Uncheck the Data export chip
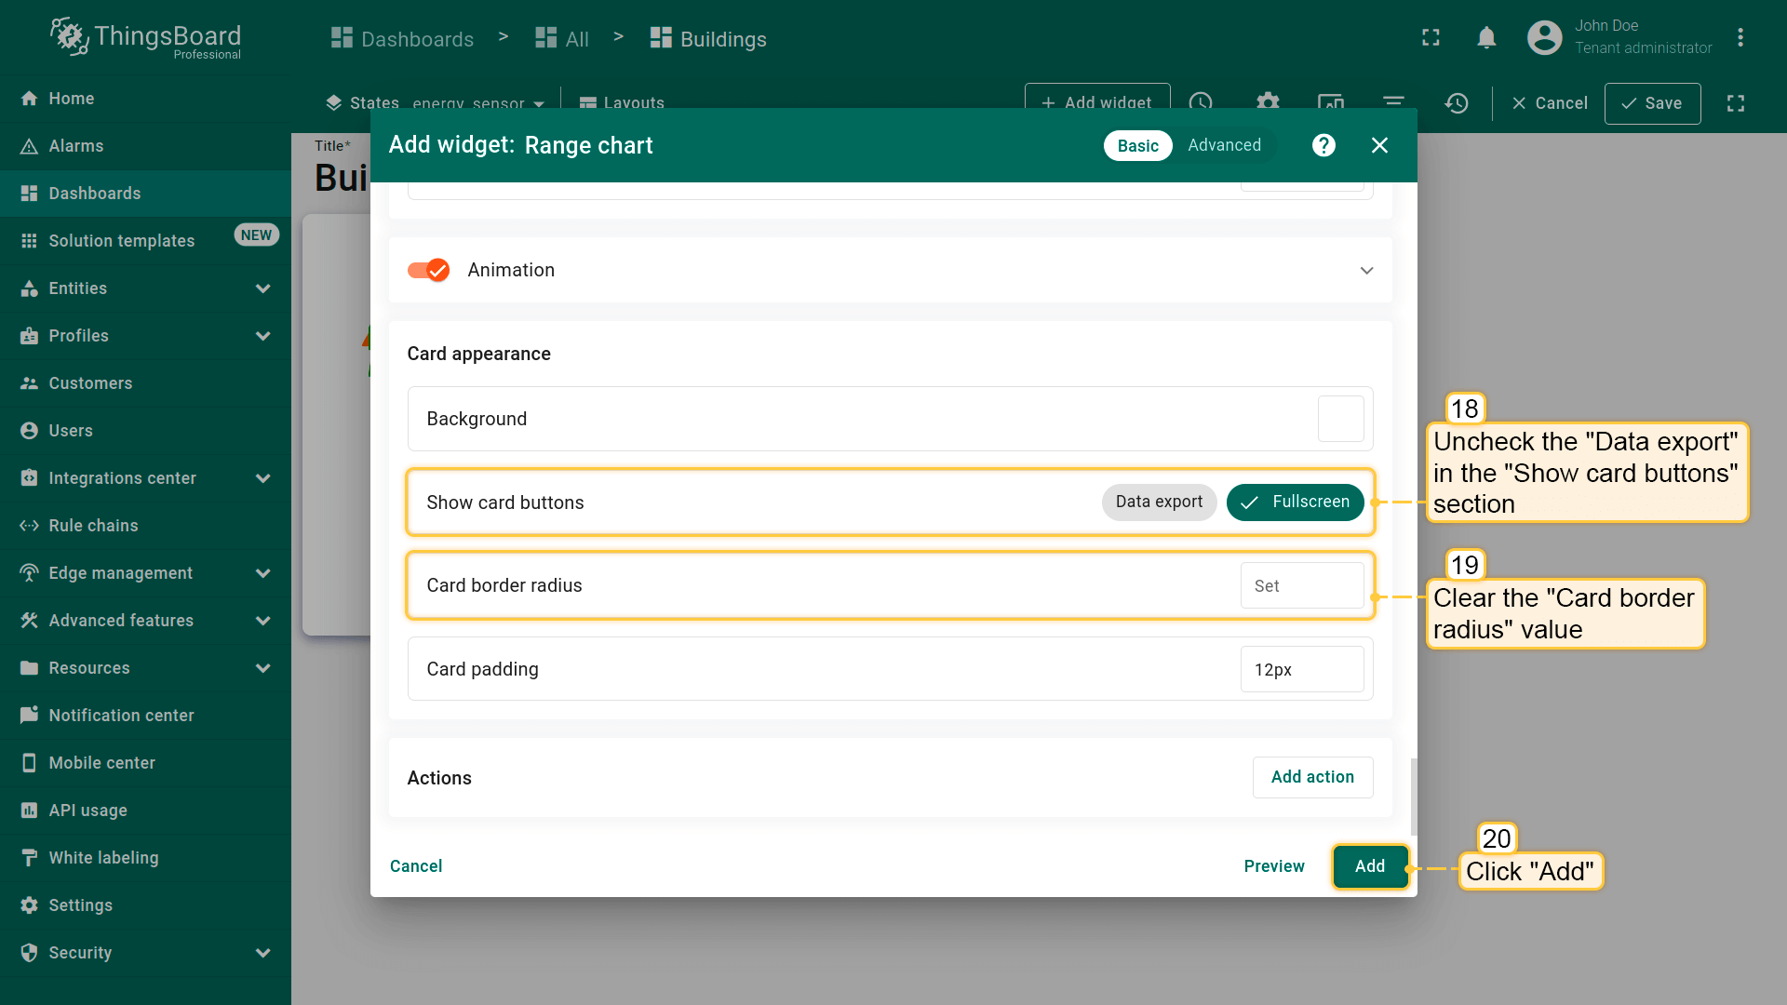 1159,502
